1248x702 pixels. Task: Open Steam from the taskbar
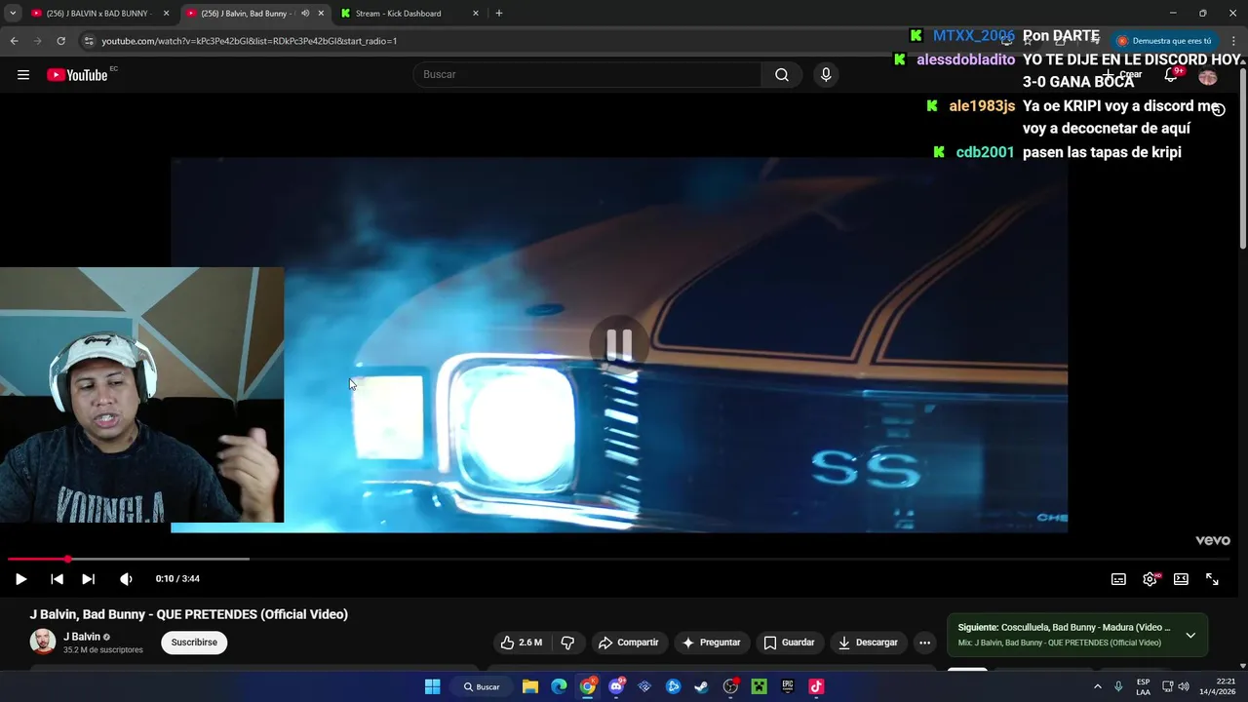tap(701, 686)
